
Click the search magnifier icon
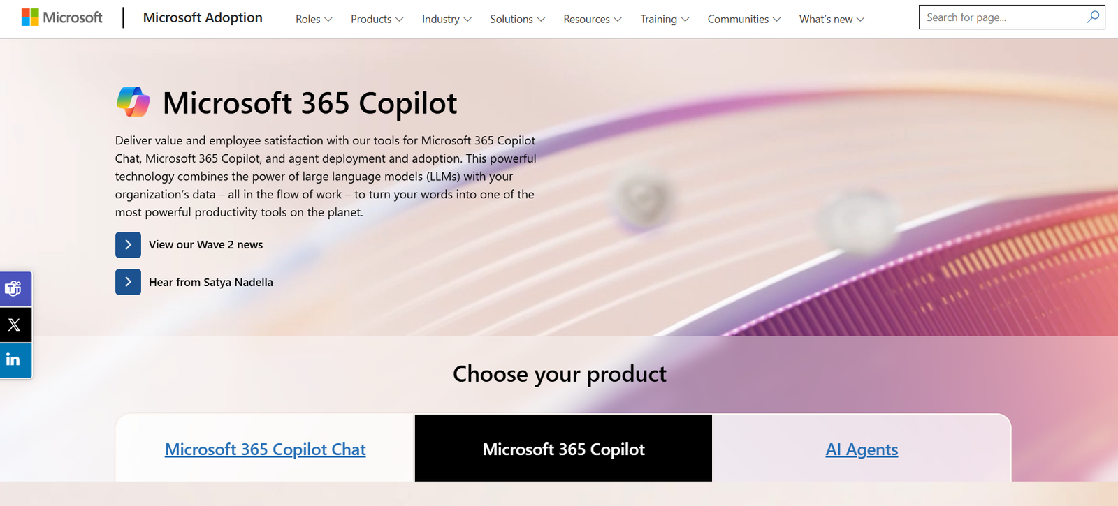[1093, 17]
